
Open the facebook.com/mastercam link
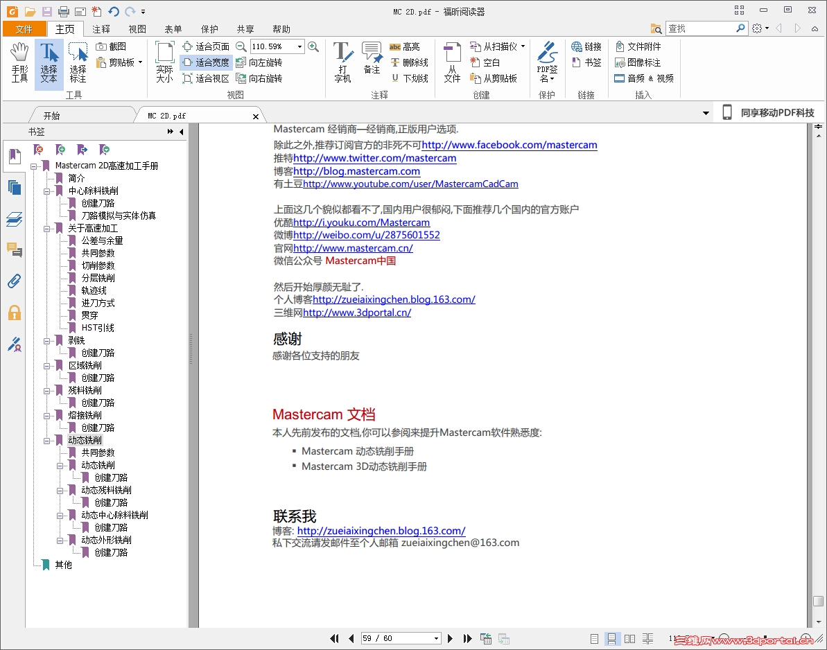(510, 145)
